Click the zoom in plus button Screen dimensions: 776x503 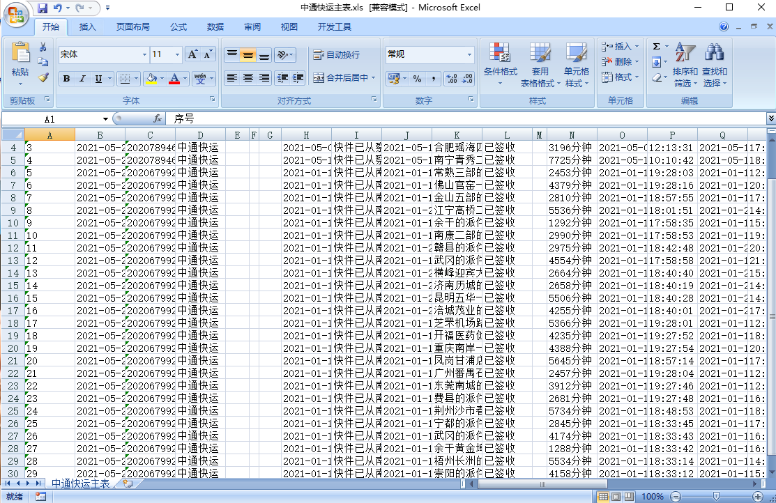[757, 497]
